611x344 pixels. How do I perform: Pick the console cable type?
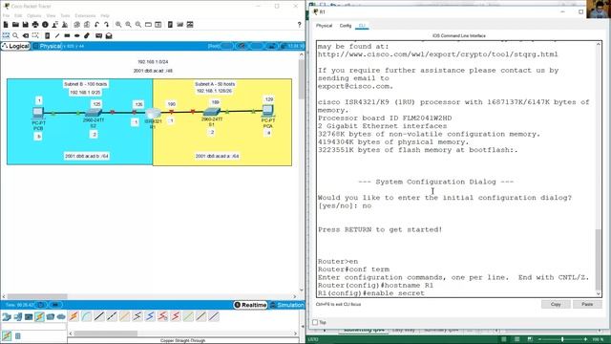pos(87,316)
